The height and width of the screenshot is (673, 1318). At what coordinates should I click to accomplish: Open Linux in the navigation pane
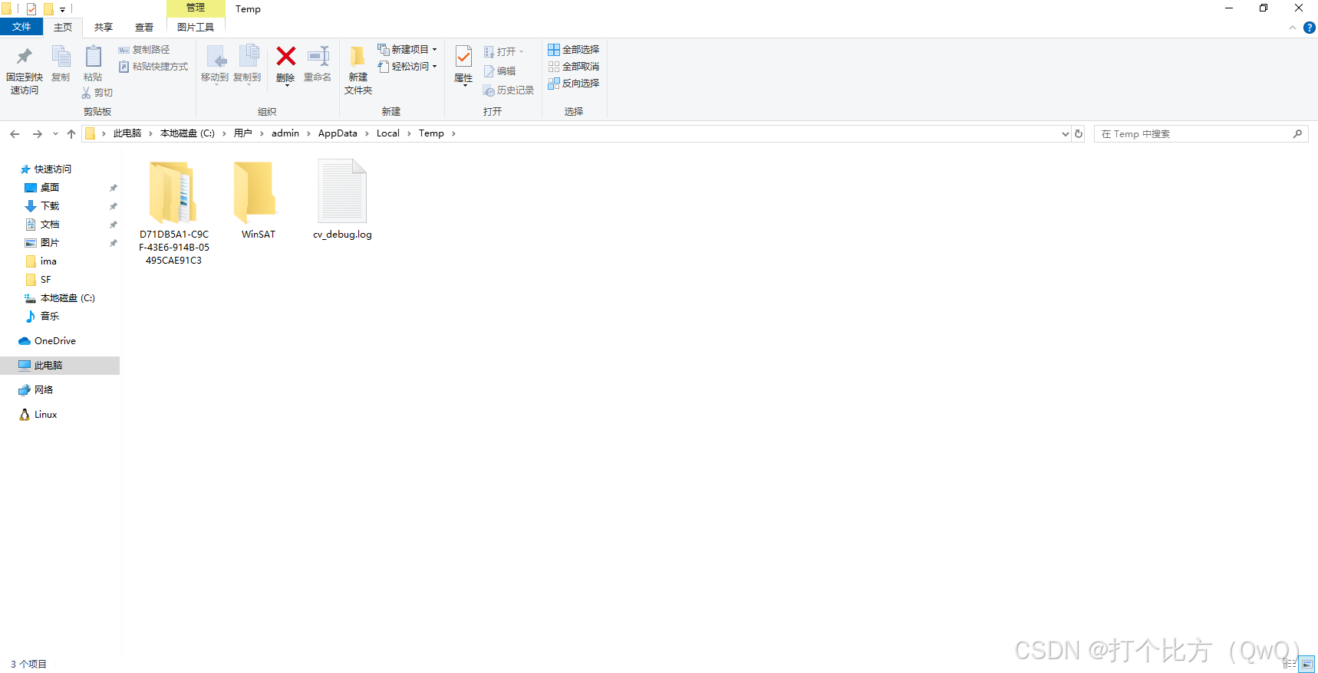tap(38, 415)
